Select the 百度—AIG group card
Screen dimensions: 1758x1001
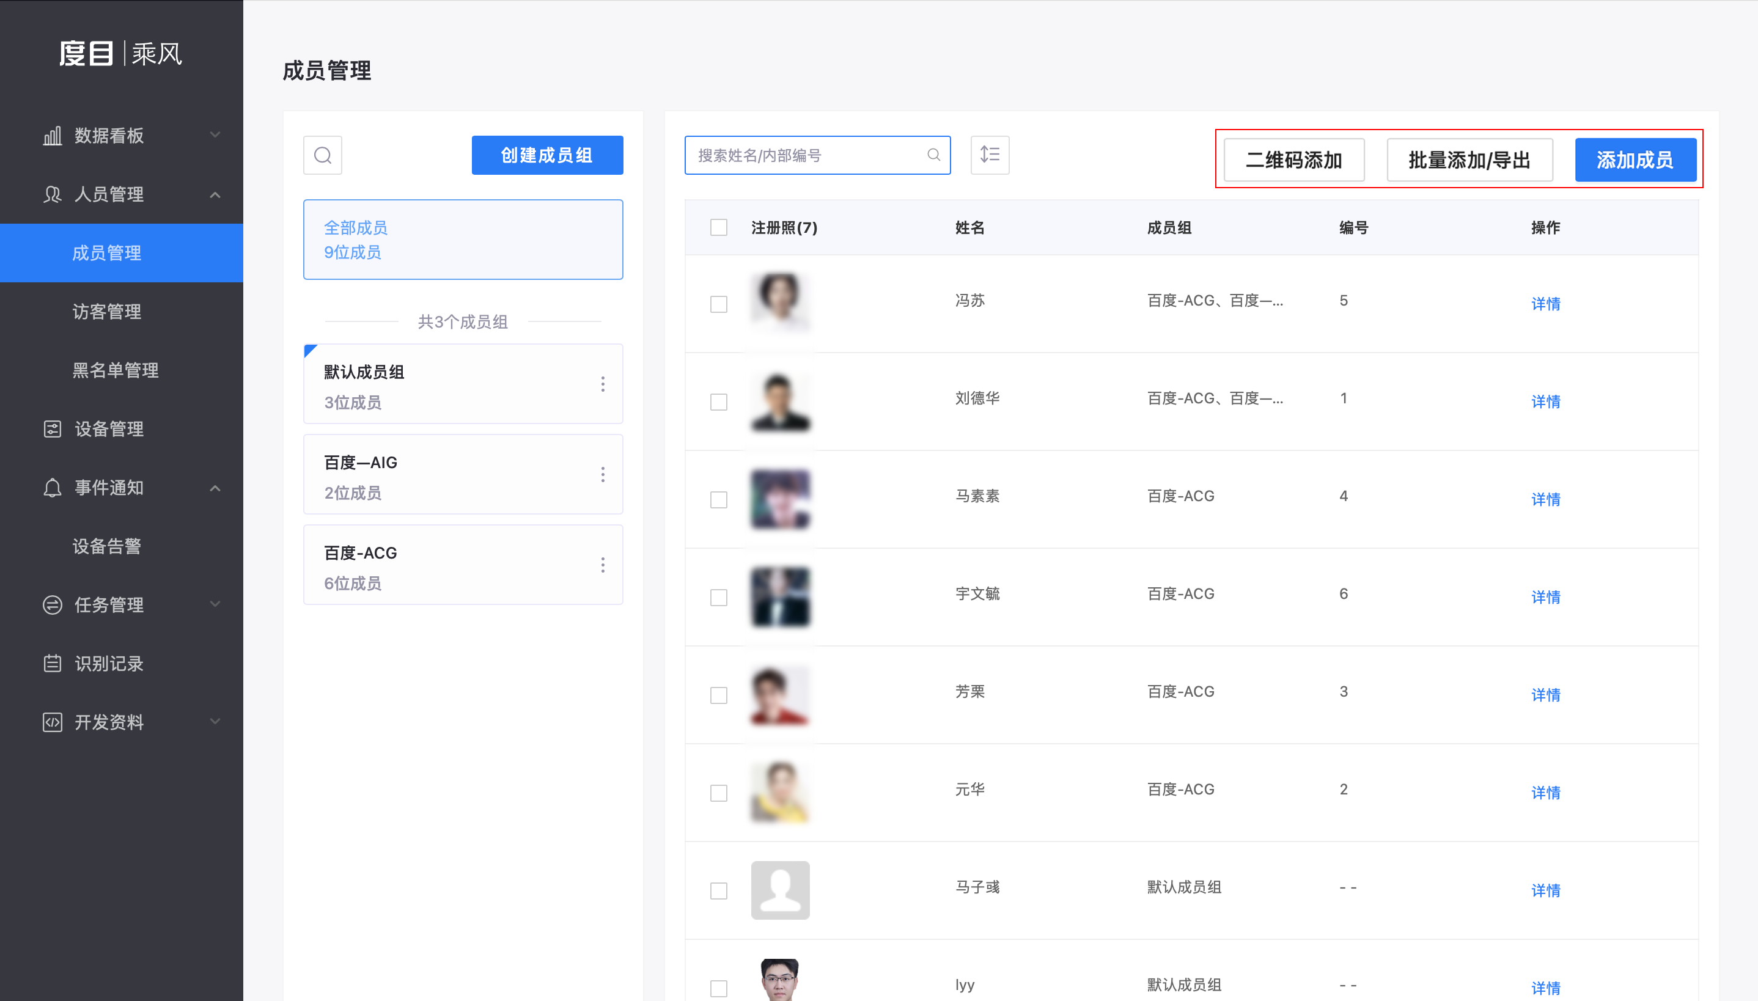[463, 474]
